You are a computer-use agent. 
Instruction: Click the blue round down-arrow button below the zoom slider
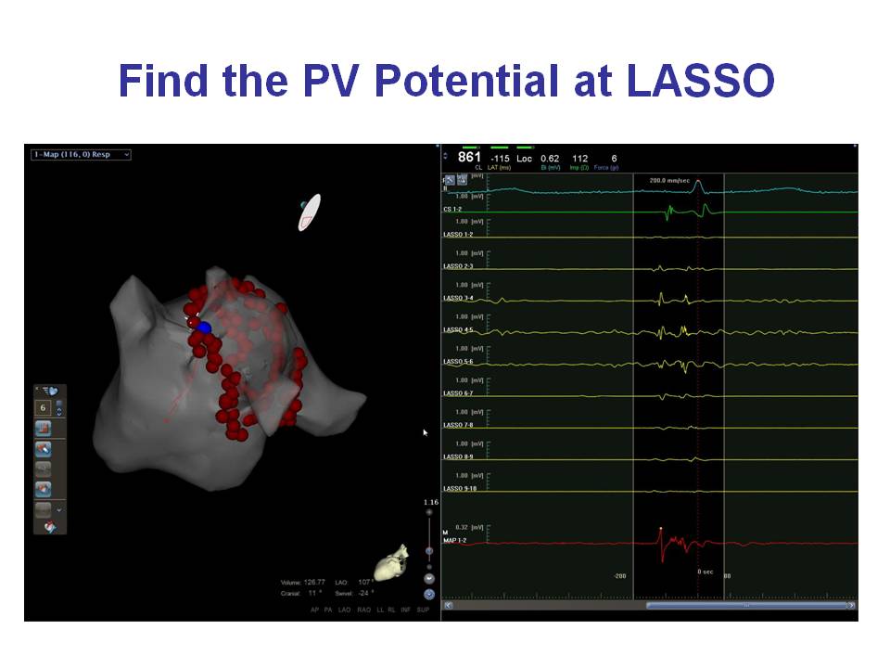[x=429, y=594]
